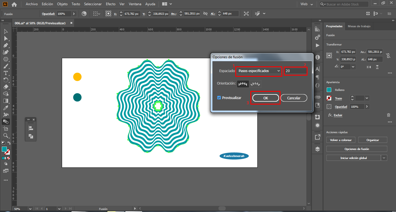Expand arrow beside Iniciar edición global
Screen dimensions: 396x212
(384, 158)
